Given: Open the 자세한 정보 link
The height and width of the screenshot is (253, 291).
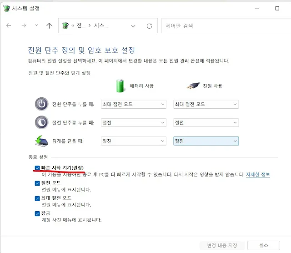Looking at the screenshot, I should click(x=258, y=174).
